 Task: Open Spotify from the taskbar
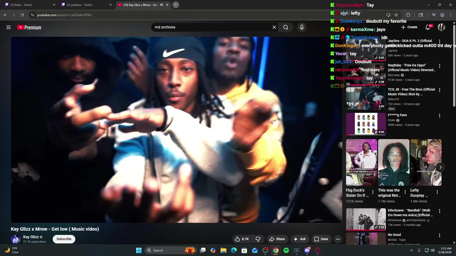click(x=286, y=250)
